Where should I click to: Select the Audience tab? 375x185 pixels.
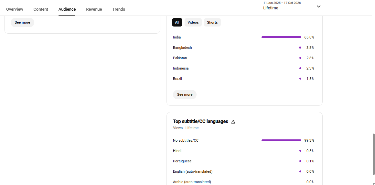coord(67,9)
